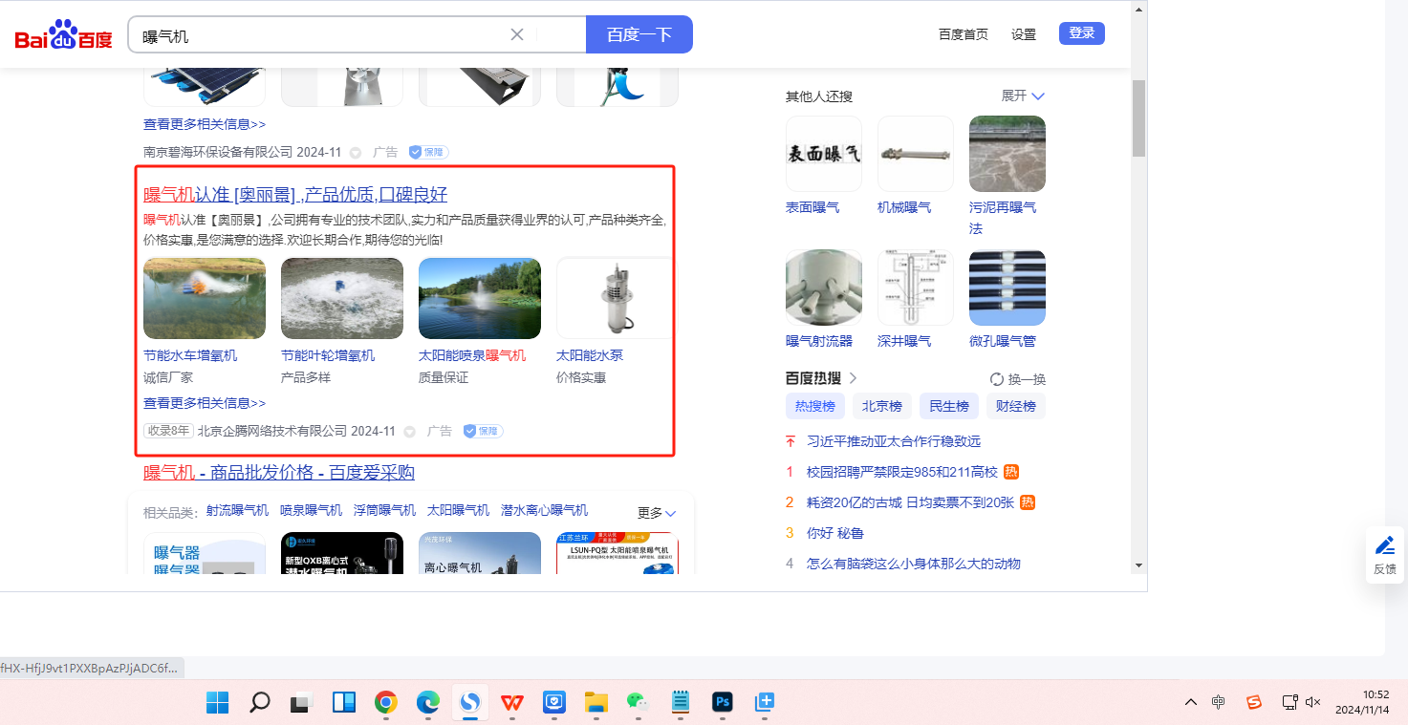1408x725 pixels.
Task: Open the 深井曝气 diagram thumbnail
Action: coord(916,288)
